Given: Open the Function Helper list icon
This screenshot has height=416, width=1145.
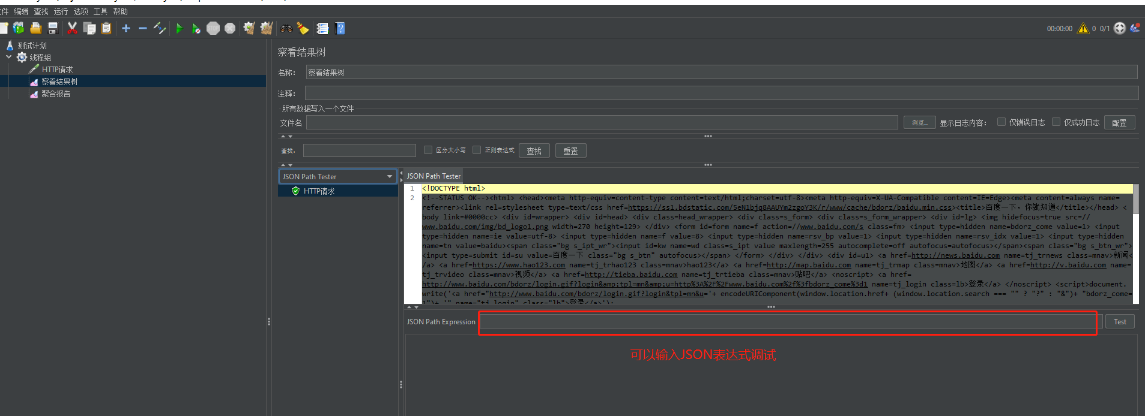Looking at the screenshot, I should tap(323, 28).
